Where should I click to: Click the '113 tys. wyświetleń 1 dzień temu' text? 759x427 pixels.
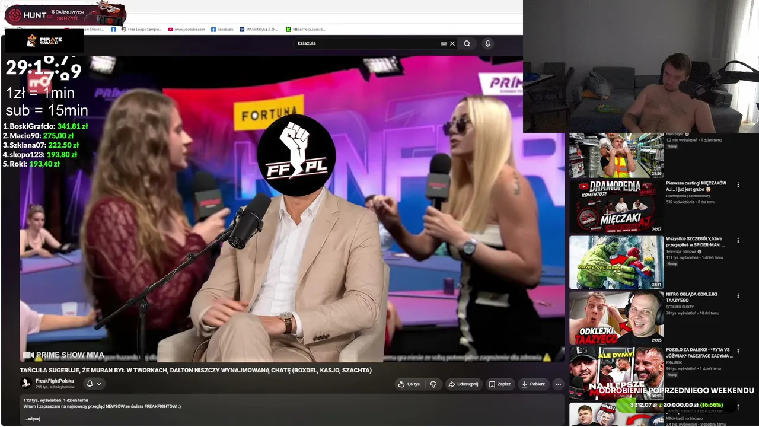click(x=56, y=400)
